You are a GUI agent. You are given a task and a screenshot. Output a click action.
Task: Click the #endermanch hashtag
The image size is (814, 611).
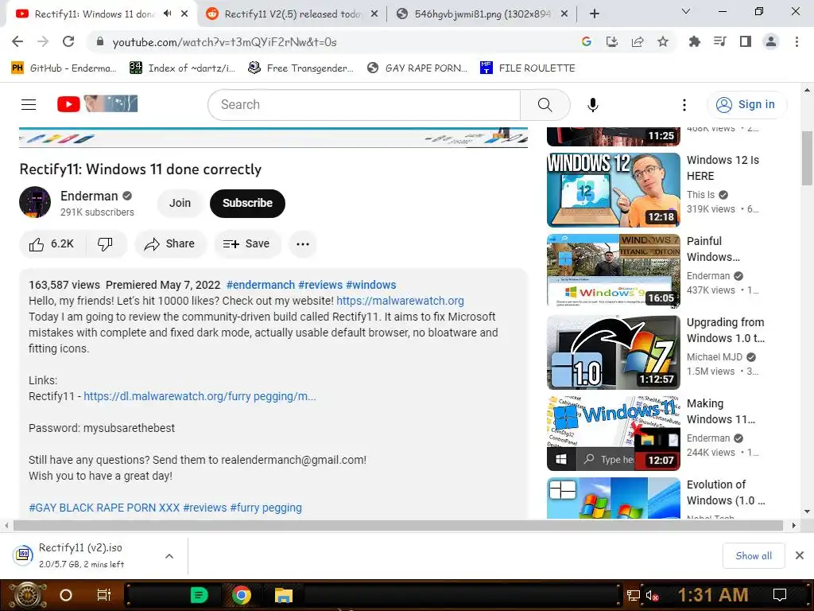[x=261, y=285]
